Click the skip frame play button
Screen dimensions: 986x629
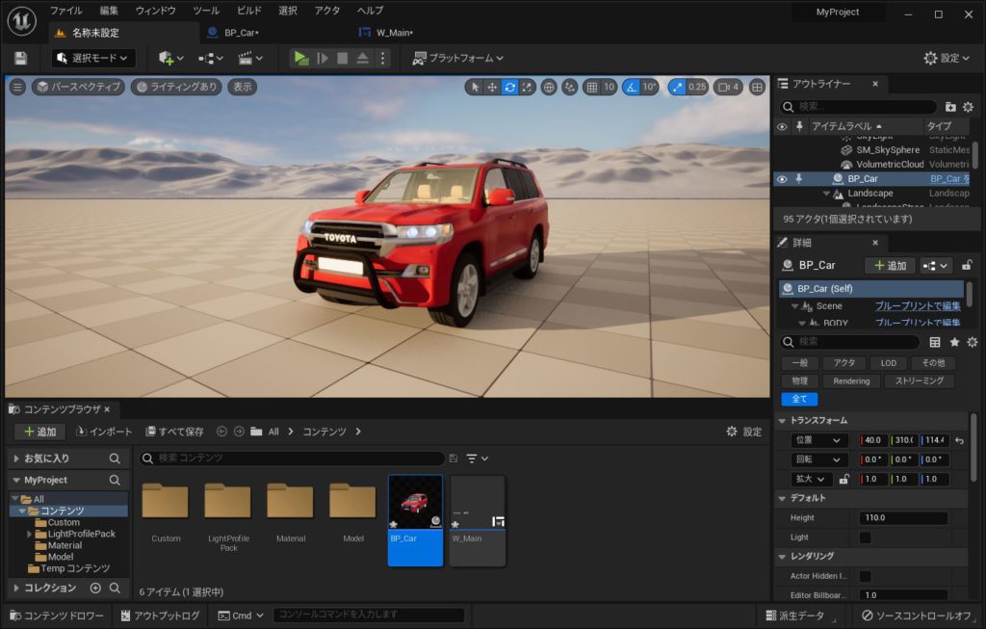[323, 58]
